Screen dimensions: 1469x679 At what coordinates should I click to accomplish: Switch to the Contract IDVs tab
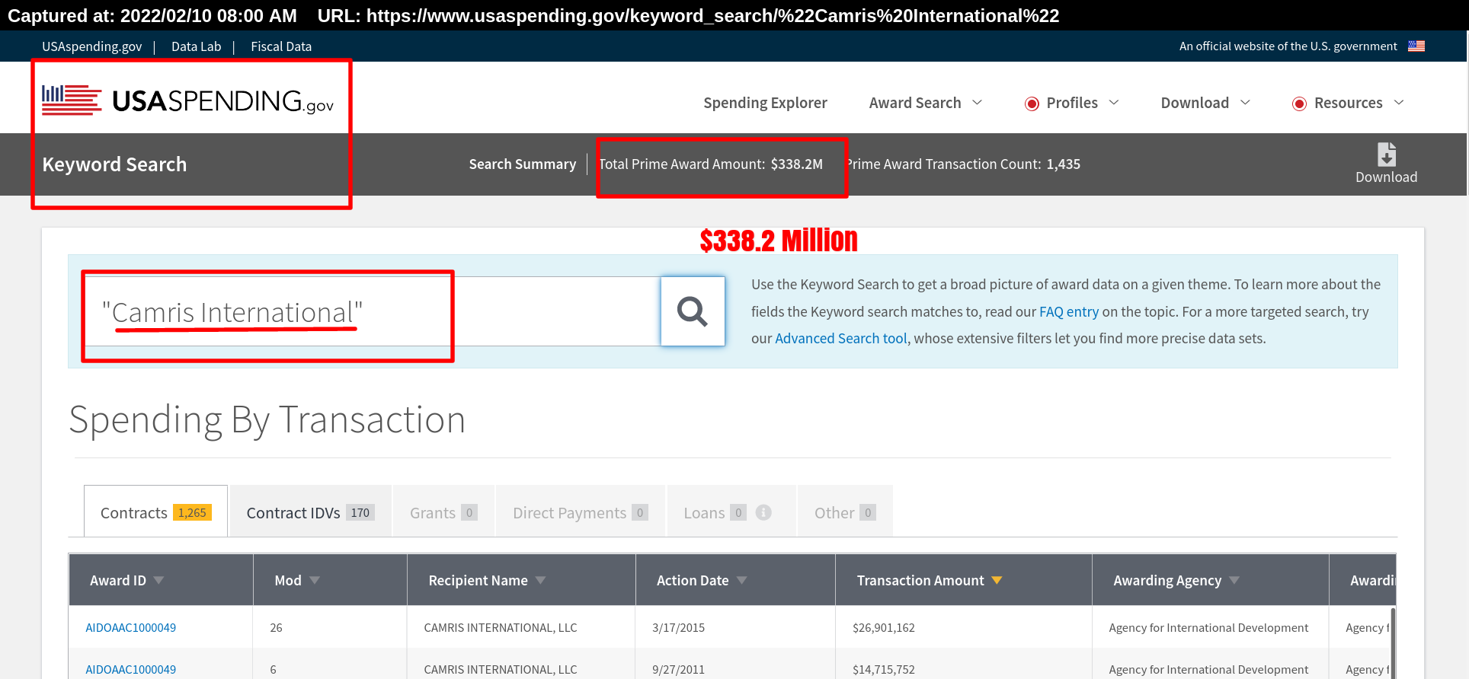[x=310, y=512]
